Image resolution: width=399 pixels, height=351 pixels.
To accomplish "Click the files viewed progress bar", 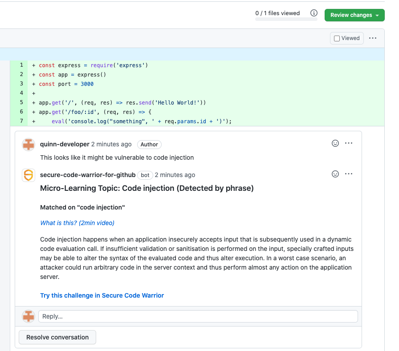I will (x=286, y=19).
